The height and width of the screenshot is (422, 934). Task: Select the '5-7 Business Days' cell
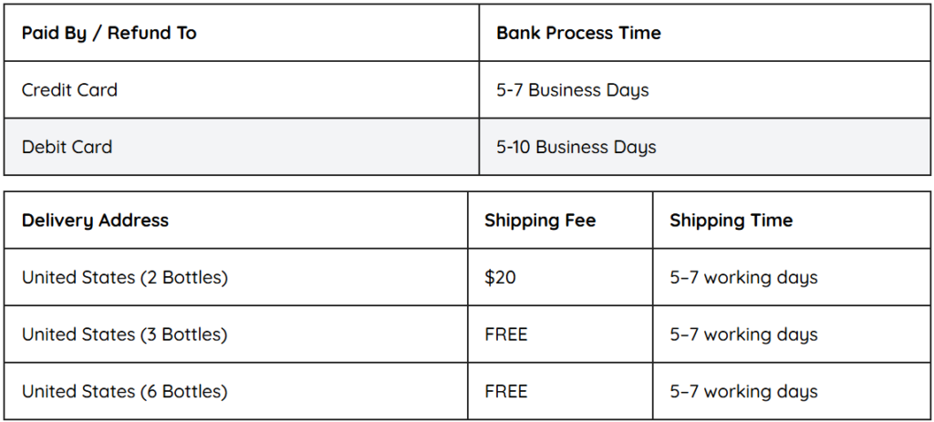(705, 90)
